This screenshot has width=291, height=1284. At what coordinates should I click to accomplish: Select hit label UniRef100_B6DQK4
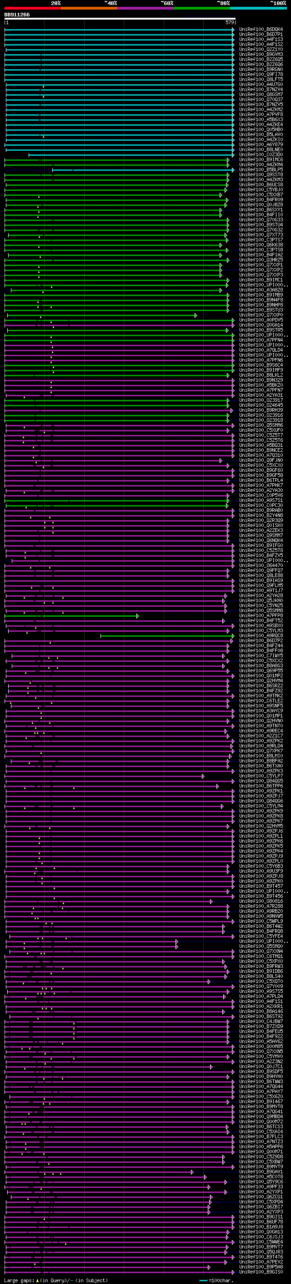click(261, 30)
